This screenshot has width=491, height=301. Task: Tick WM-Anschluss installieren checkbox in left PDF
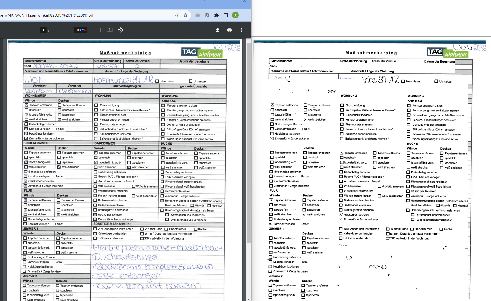click(x=95, y=229)
